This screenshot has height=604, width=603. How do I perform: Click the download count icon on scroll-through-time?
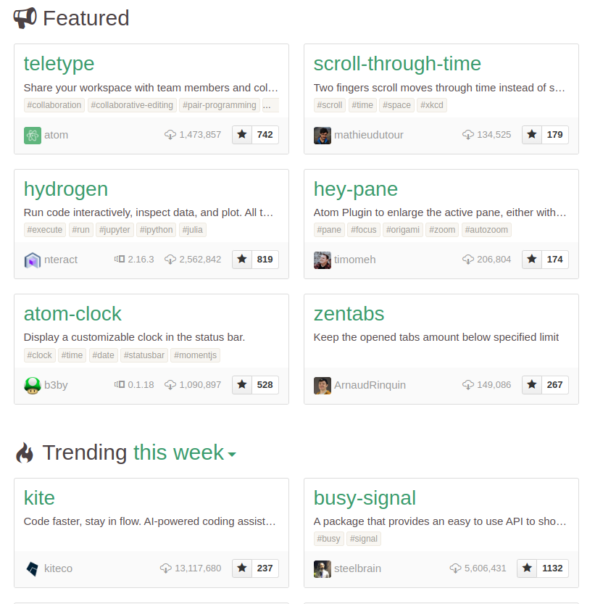click(x=467, y=135)
